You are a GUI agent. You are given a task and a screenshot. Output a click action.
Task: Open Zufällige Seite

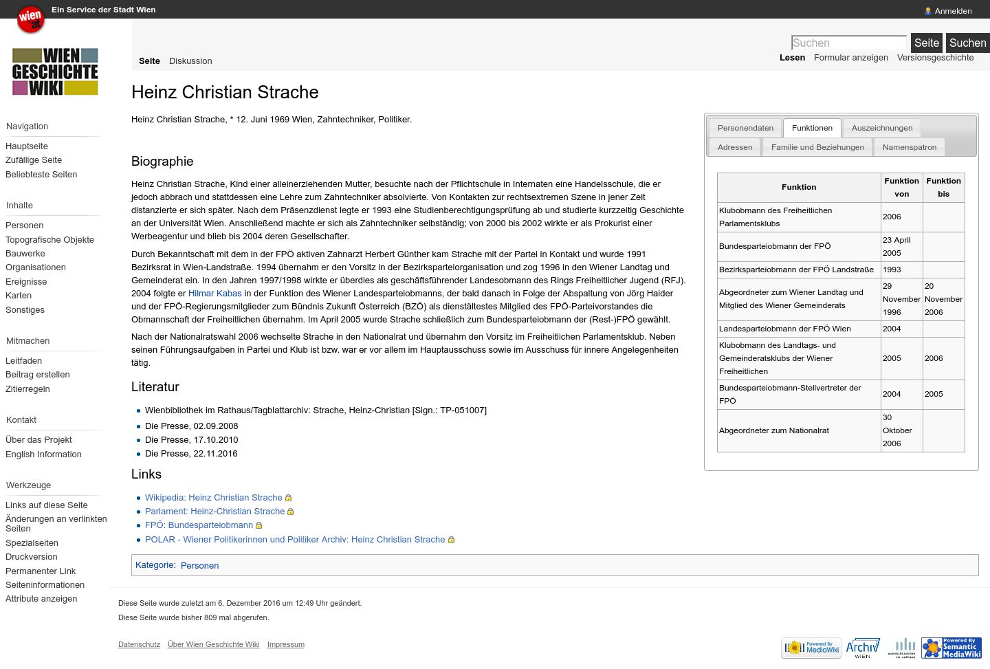click(x=34, y=160)
